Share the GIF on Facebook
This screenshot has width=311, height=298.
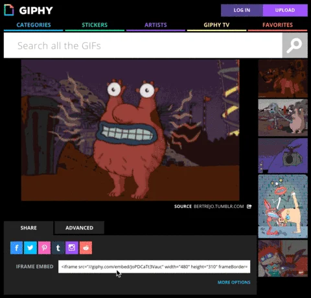16,247
